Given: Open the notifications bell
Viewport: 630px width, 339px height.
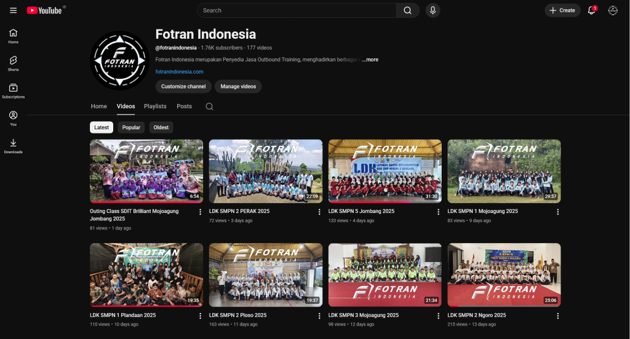Looking at the screenshot, I should click(591, 10).
